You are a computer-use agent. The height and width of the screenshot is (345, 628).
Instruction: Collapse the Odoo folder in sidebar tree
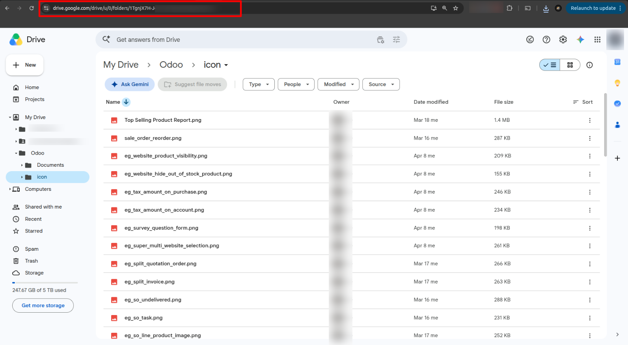click(x=16, y=153)
